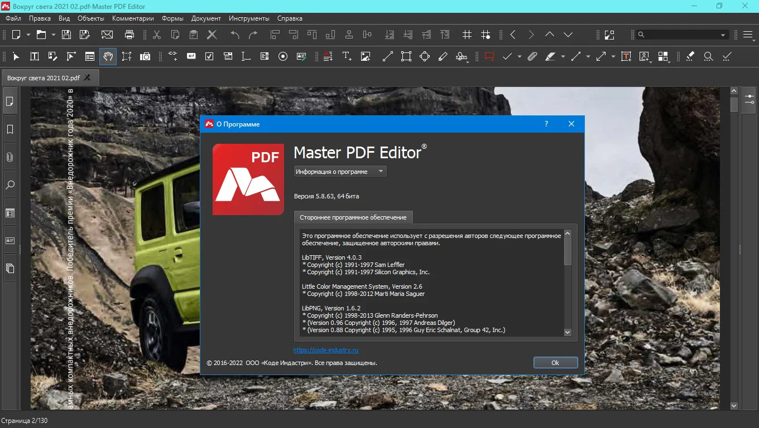Click the 'Страница 2/130' status text
Screen dimensions: 759x428
[25, 421]
